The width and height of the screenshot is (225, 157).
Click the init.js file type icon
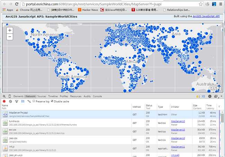5,148
